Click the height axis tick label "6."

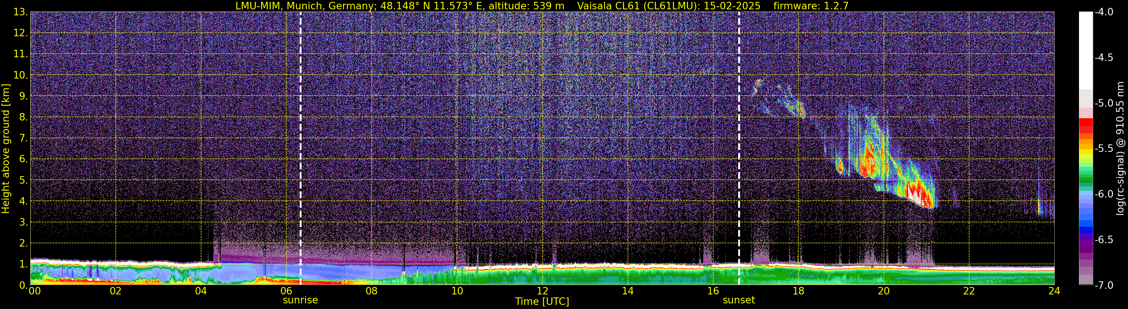tap(24, 159)
